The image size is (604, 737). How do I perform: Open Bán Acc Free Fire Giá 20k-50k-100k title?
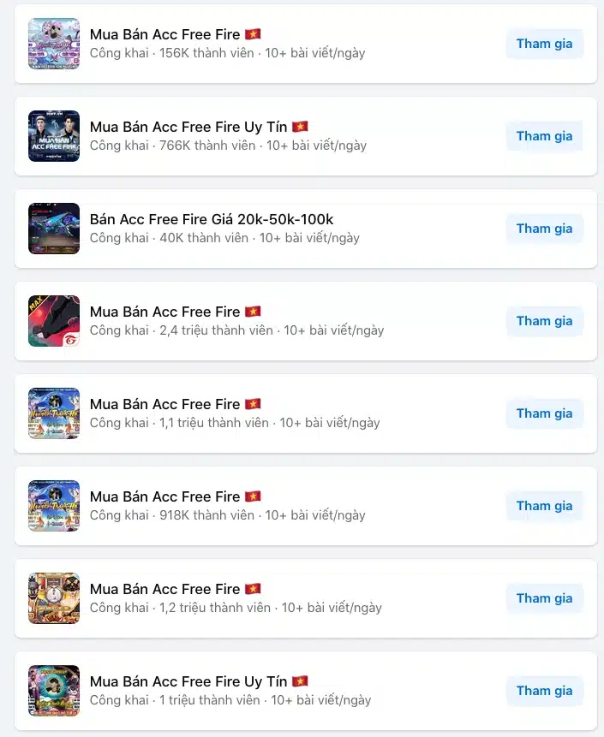[x=212, y=219]
